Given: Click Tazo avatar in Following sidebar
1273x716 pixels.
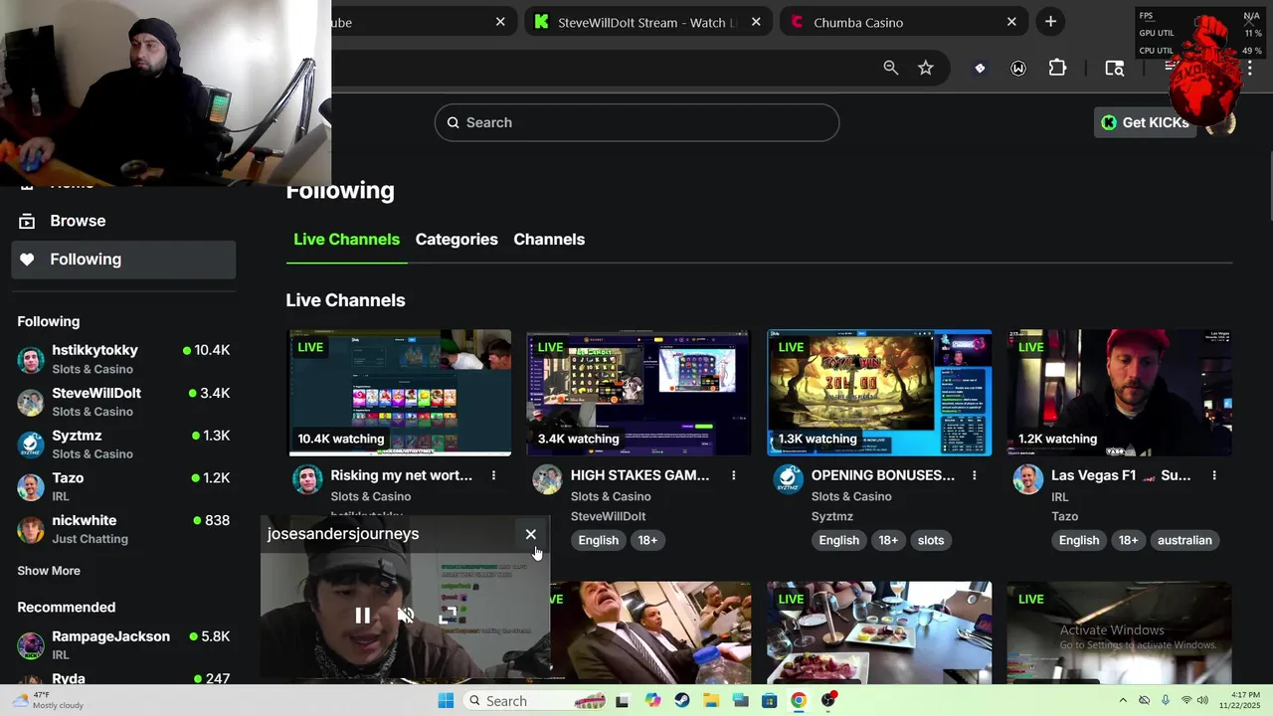Looking at the screenshot, I should click(31, 487).
